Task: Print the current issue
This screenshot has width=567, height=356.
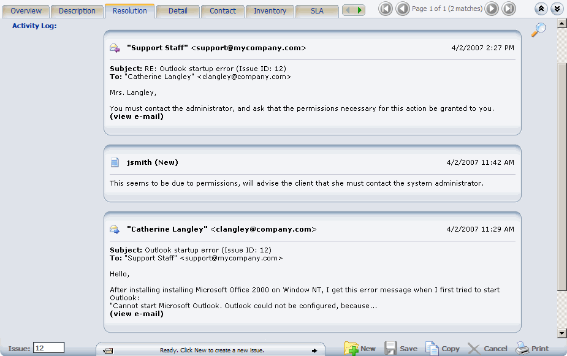Action: [532, 349]
